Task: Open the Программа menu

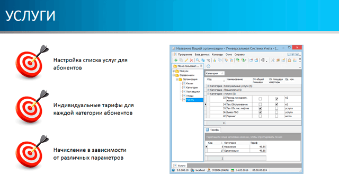Action: click(185, 55)
